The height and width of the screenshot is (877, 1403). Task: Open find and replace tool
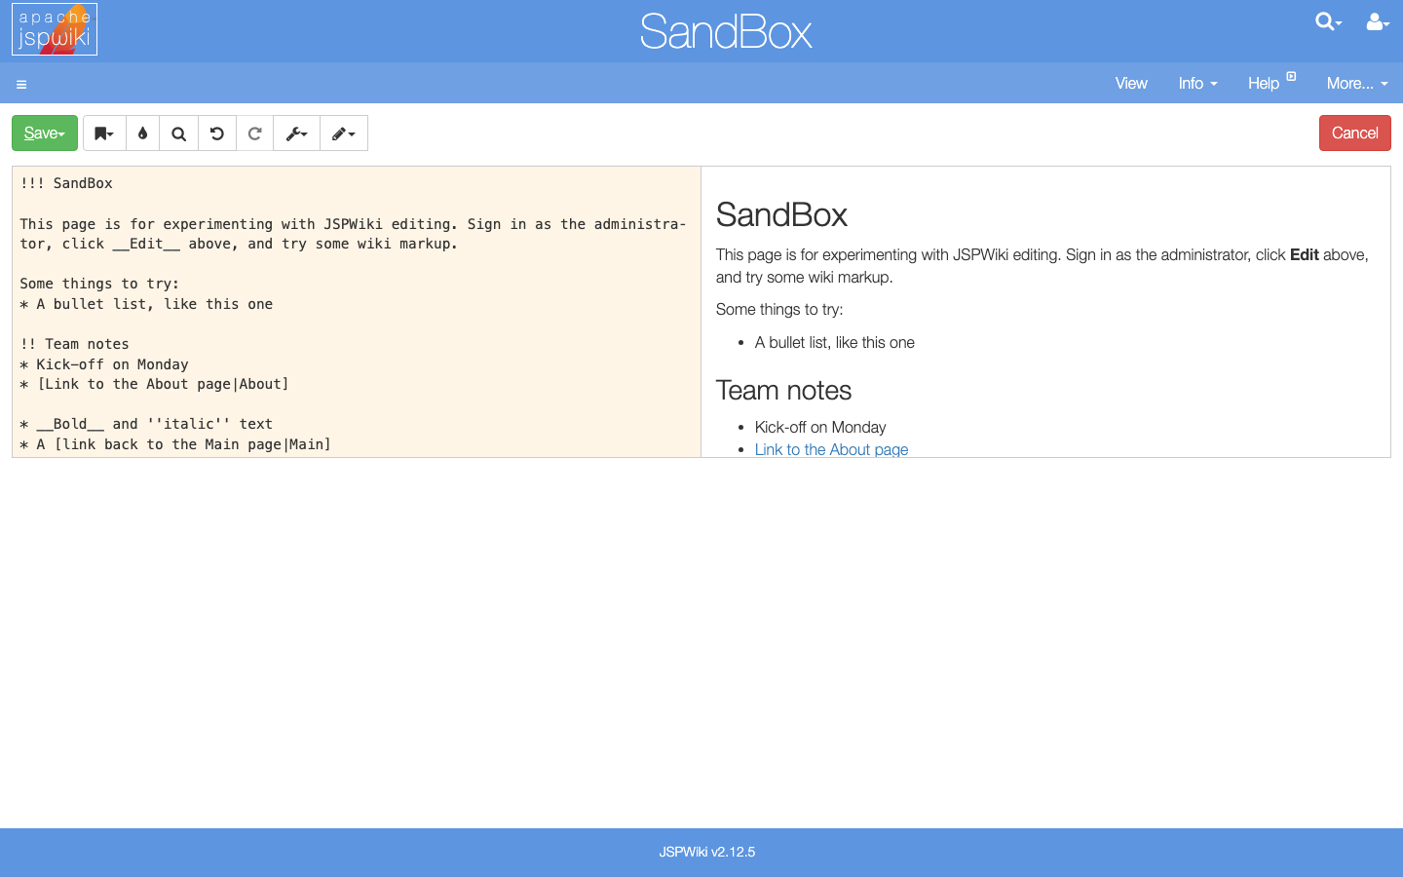[179, 133]
